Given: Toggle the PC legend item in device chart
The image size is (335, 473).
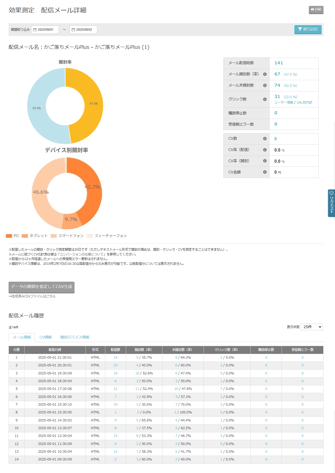Looking at the screenshot, I should [13, 236].
